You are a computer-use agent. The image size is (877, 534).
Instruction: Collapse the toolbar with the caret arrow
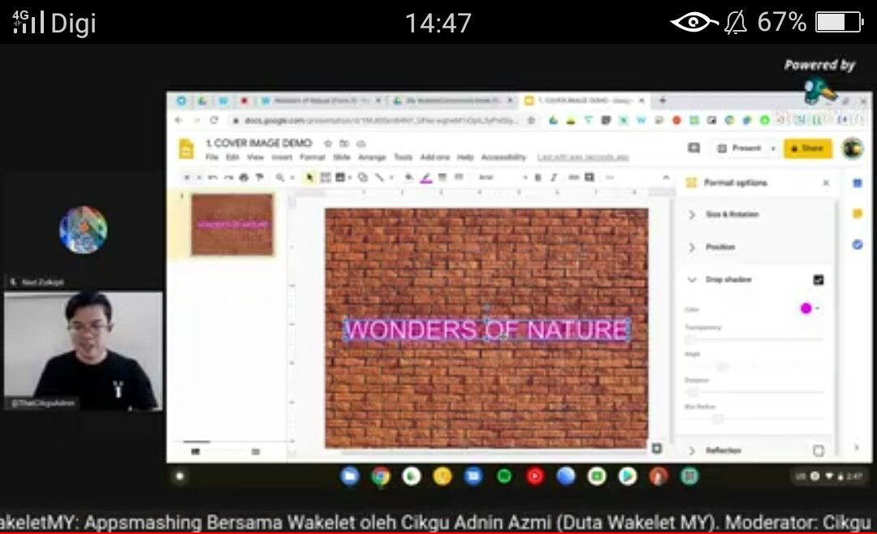[x=666, y=177]
